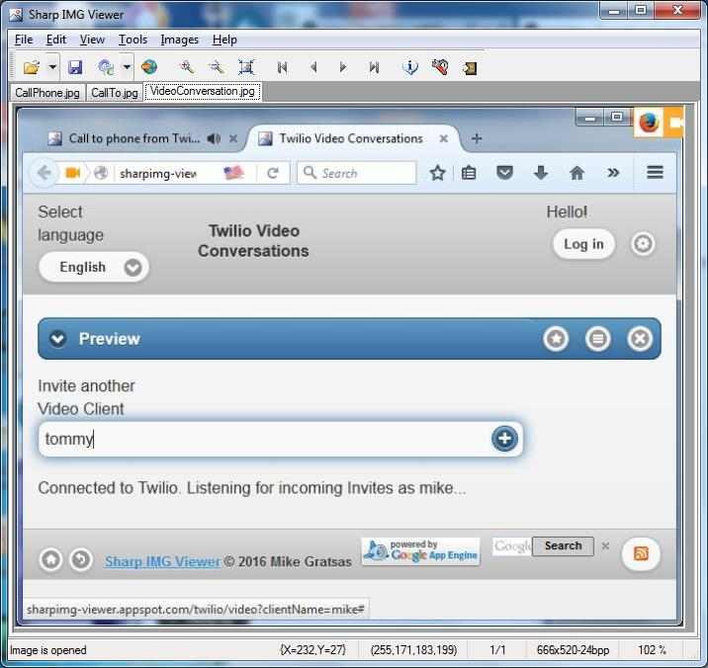Click 'Image is opened' in the status bar
The width and height of the screenshot is (708, 668).
[47, 650]
